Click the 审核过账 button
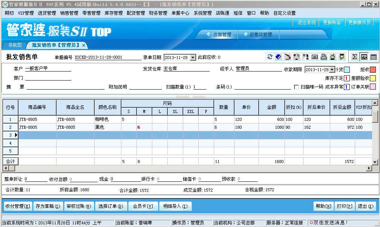Viewport: 380px width, 227px height. (78, 206)
